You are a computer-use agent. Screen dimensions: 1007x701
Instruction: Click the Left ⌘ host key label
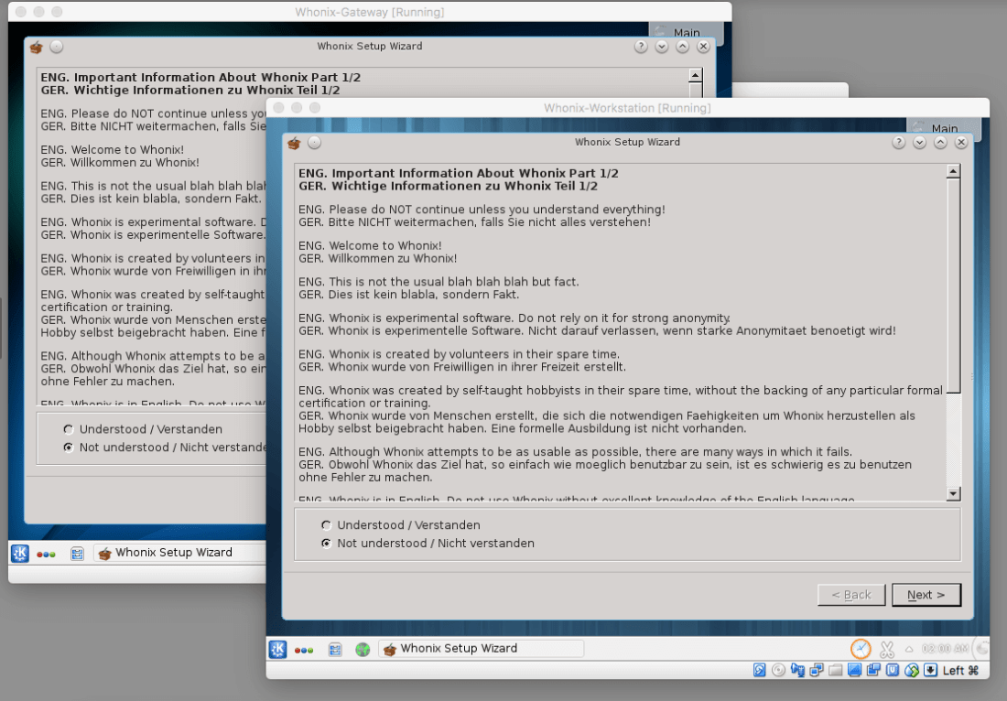pos(960,670)
